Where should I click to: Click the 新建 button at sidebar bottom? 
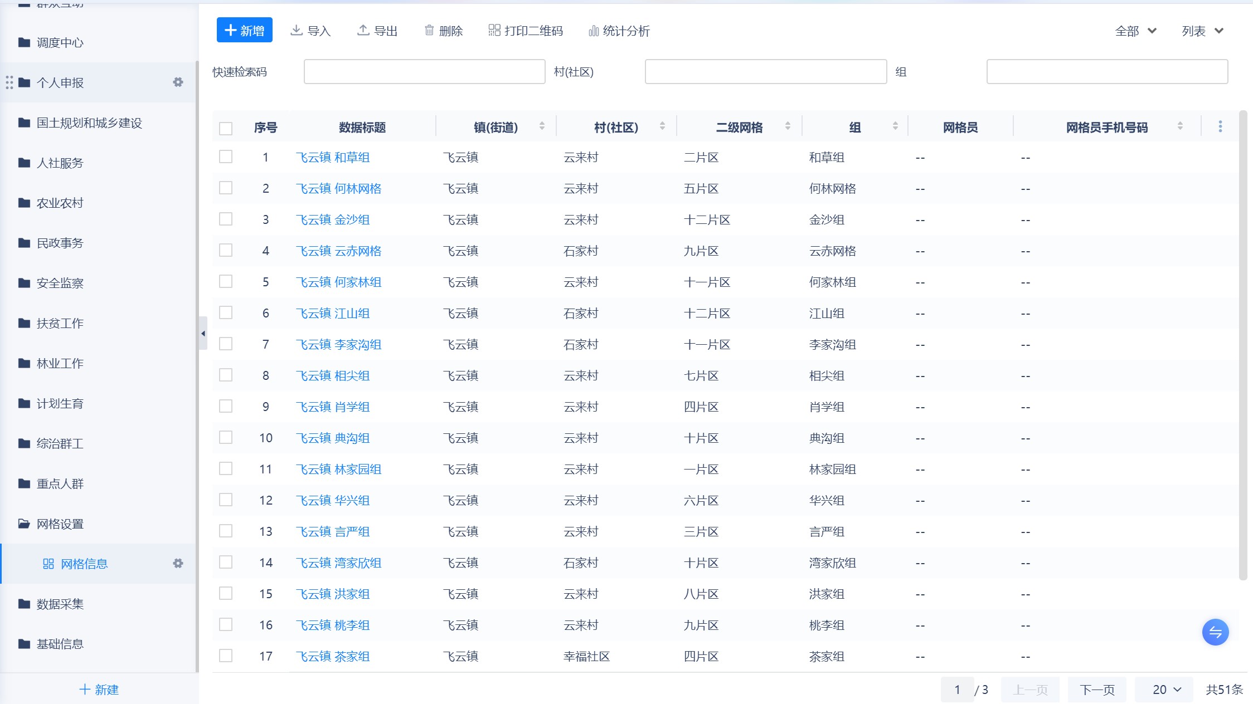point(99,690)
